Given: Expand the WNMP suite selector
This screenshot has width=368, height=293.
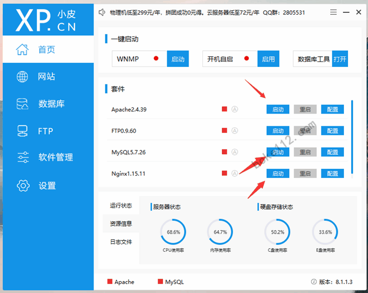Looking at the screenshot, I should (140, 59).
